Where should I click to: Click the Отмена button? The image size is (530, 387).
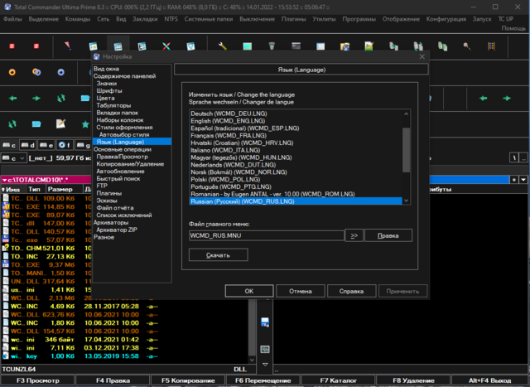coord(301,291)
